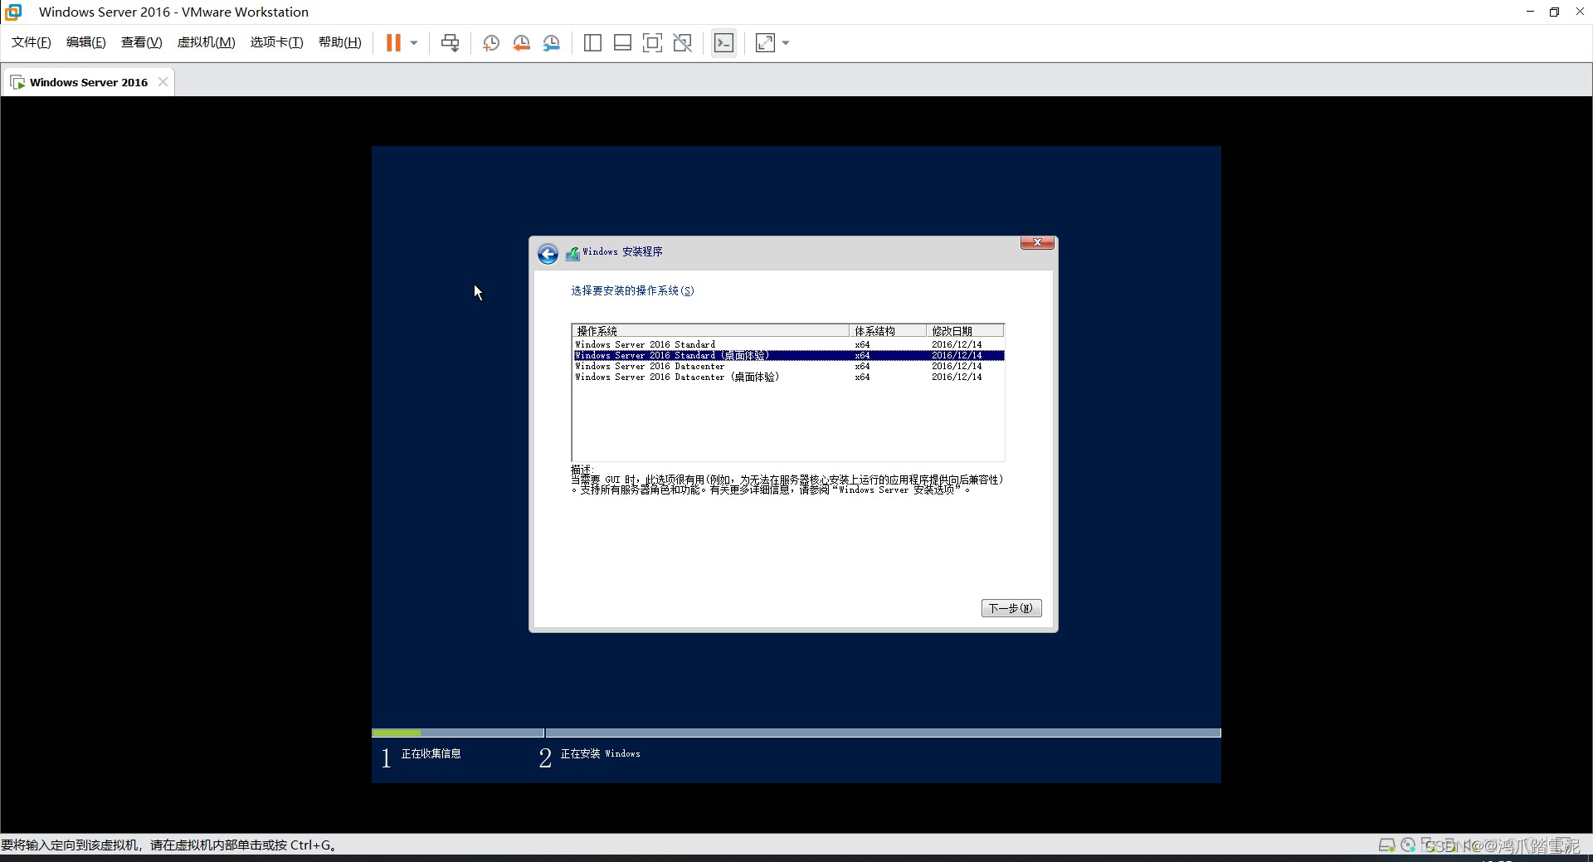Click the 下一步(N) button
The height and width of the screenshot is (862, 1593).
coord(1011,608)
